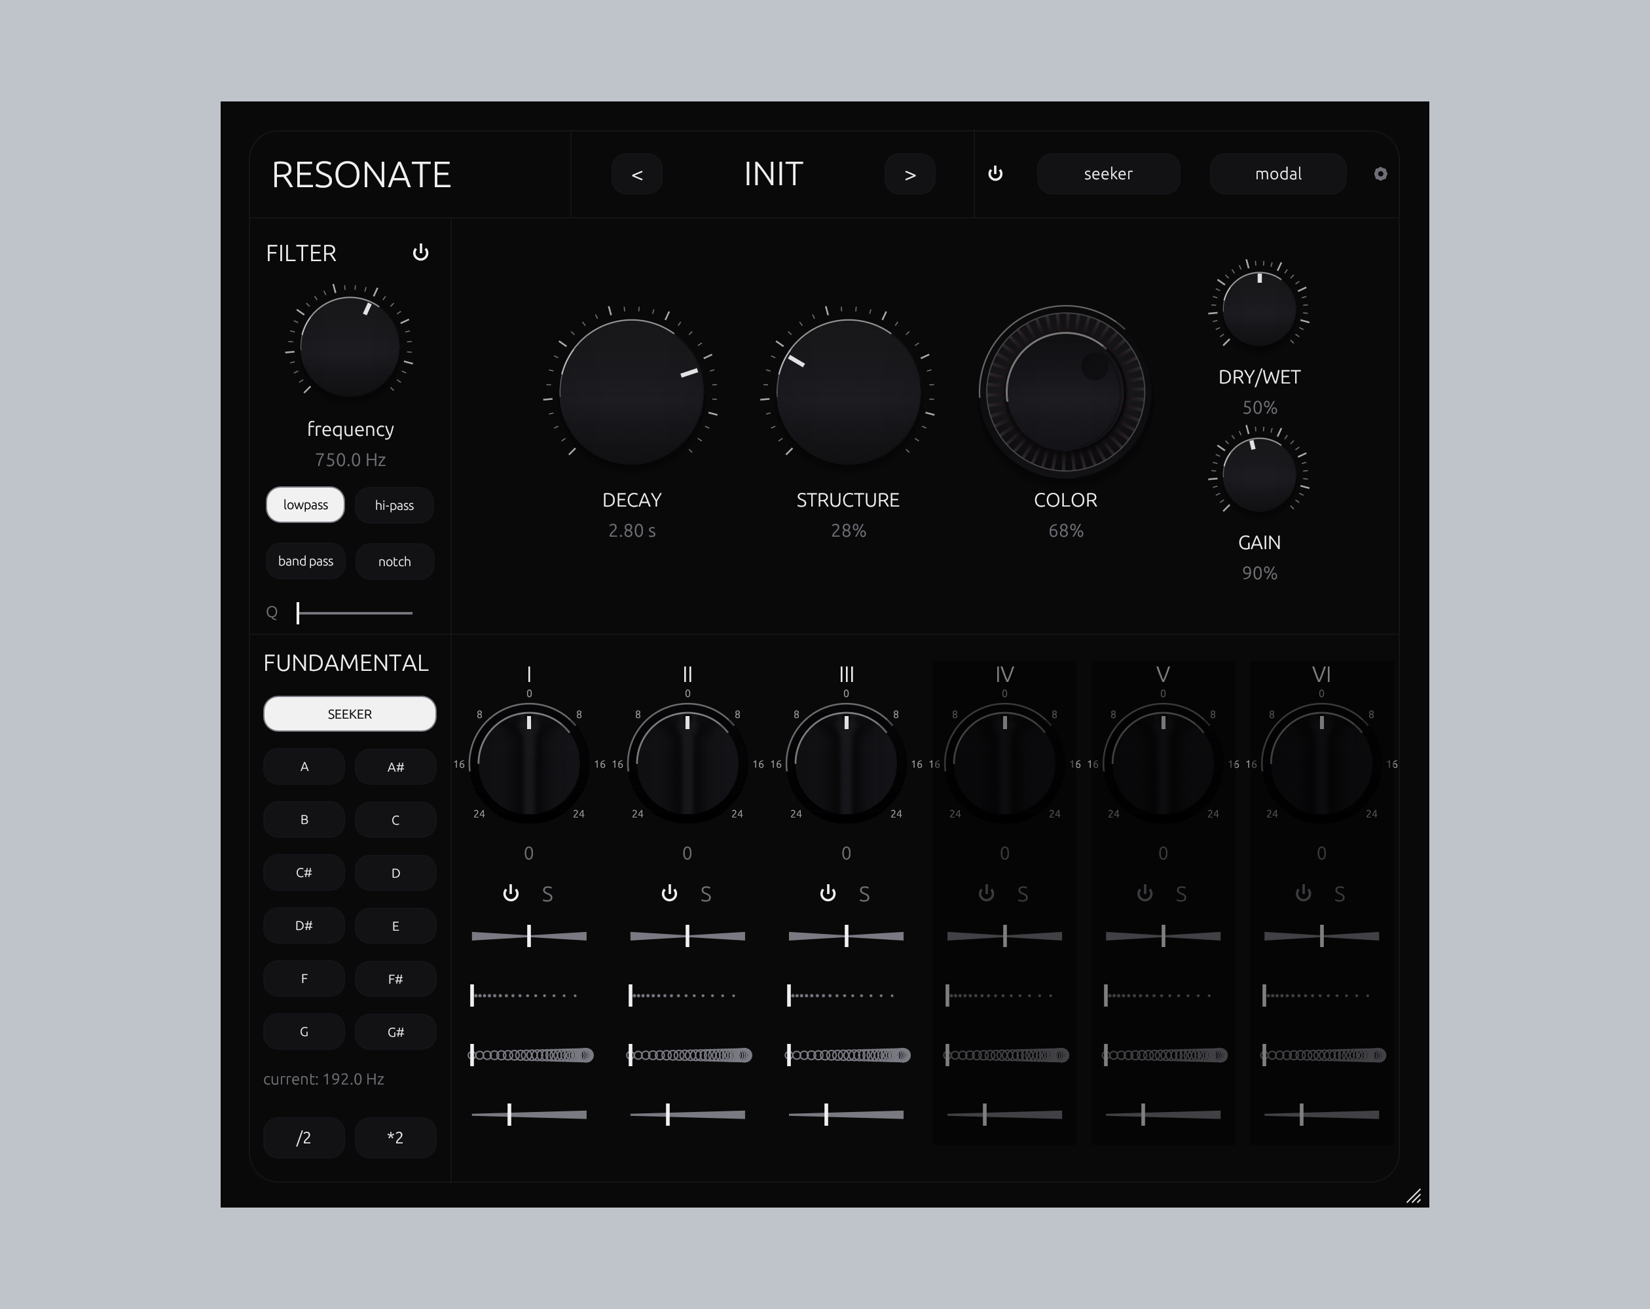Select SEEKER fundamental mode

coord(350,714)
